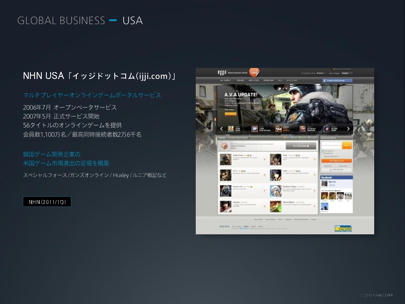The height and width of the screenshot is (304, 405).
Task: Open Genesis A.D game thumbnail
Action: (x=225, y=191)
